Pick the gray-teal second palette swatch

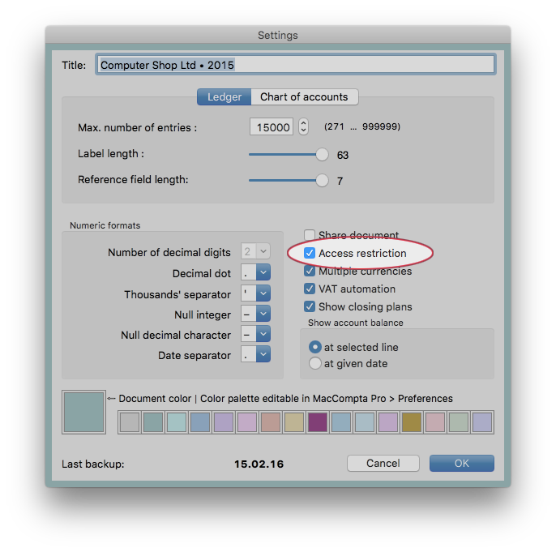[153, 422]
